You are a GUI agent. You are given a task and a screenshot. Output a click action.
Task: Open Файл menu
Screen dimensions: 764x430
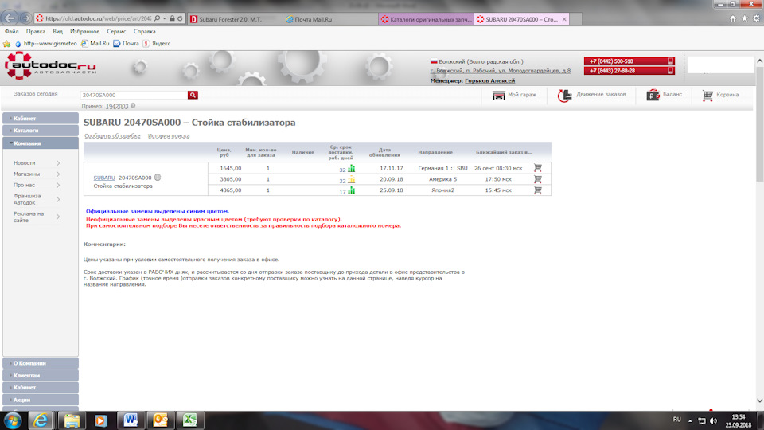pyautogui.click(x=12, y=31)
